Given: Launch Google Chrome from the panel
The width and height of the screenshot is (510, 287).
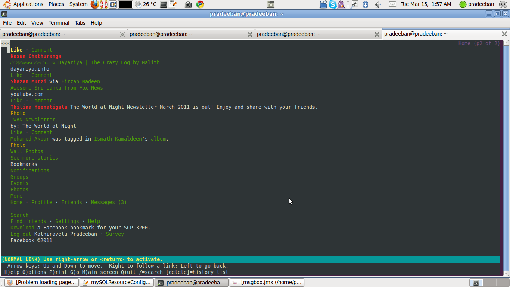Looking at the screenshot, I should pos(200,4).
